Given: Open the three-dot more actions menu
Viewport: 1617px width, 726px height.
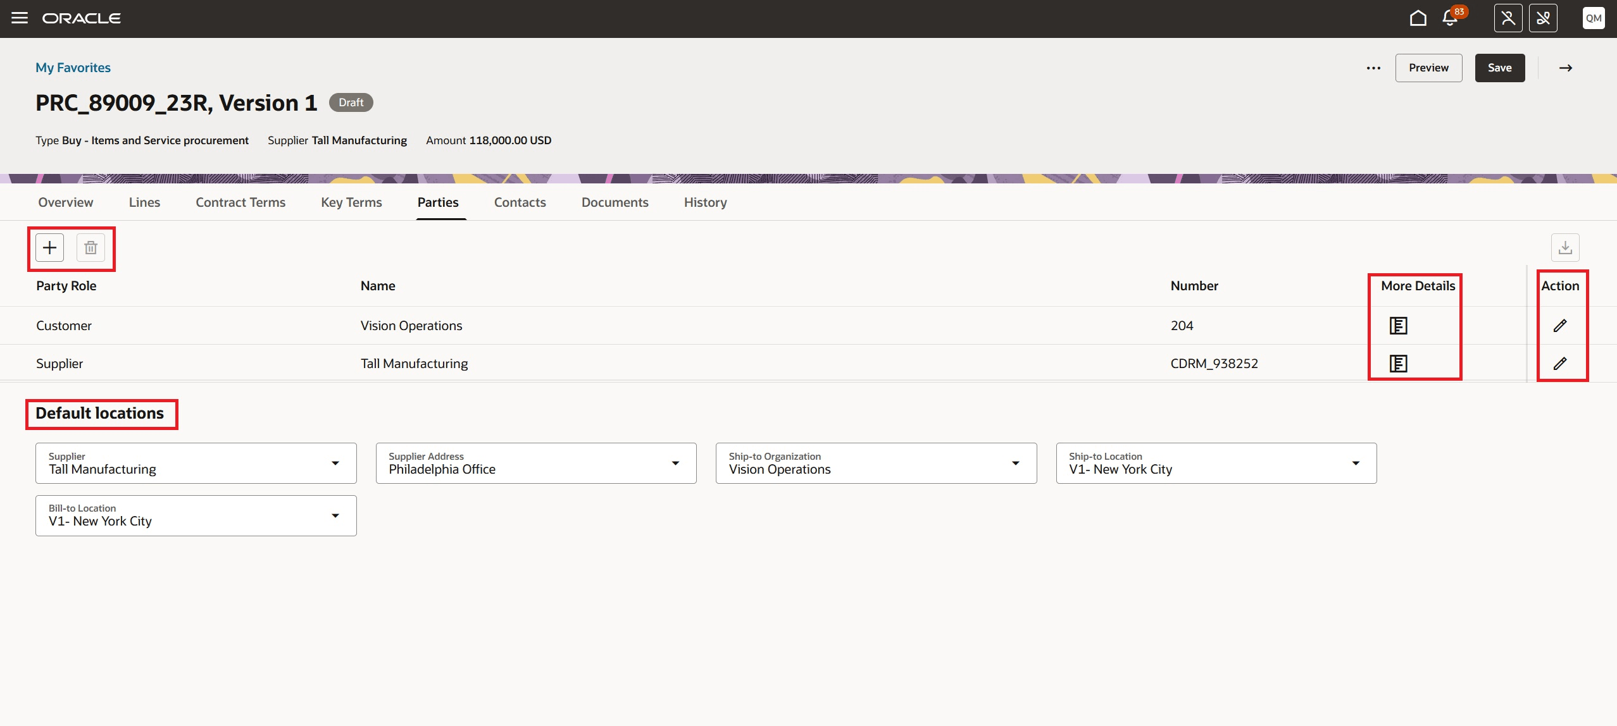Looking at the screenshot, I should 1373,68.
